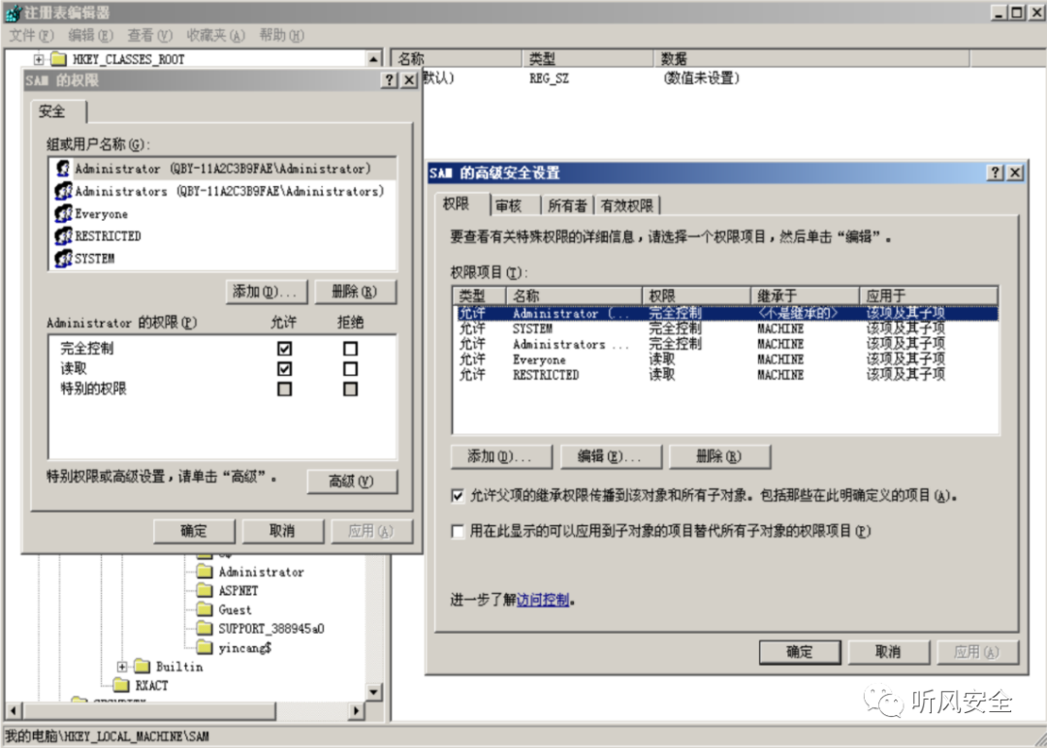The image size is (1047, 748).
Task: Select Administrator user icon in permissions list
Action: (x=63, y=169)
